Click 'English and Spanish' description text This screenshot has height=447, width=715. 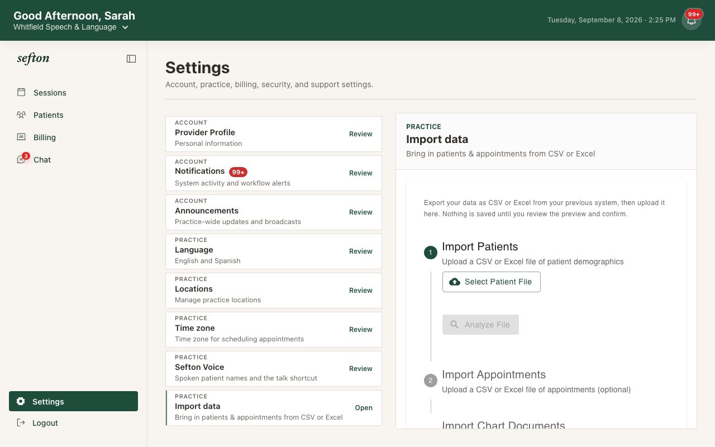(208, 261)
